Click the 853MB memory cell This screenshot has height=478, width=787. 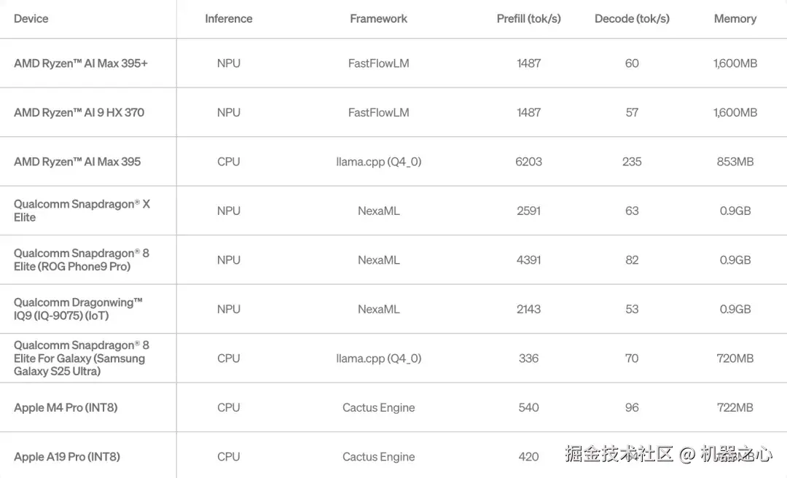pos(735,162)
